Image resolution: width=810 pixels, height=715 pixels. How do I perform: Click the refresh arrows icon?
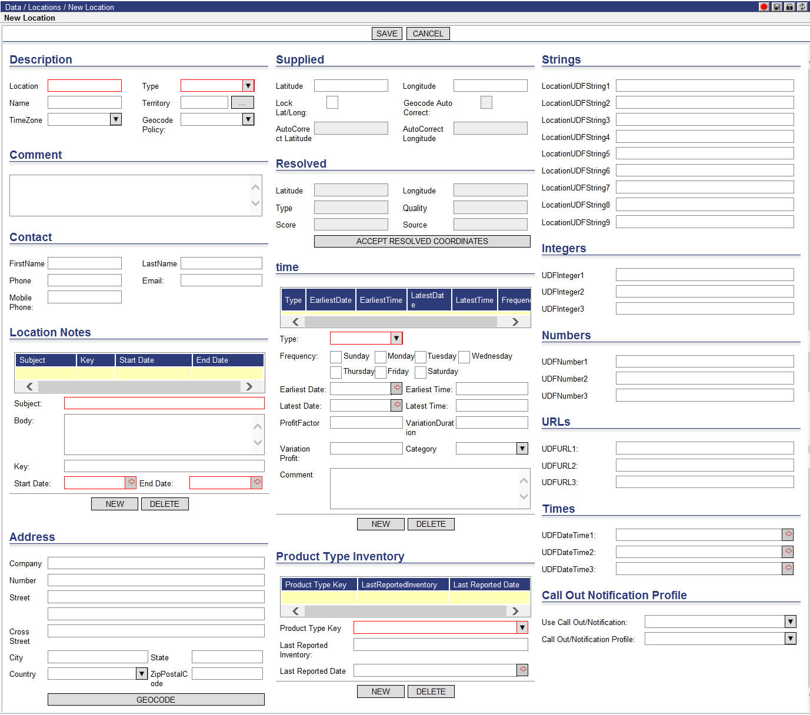(x=802, y=6)
